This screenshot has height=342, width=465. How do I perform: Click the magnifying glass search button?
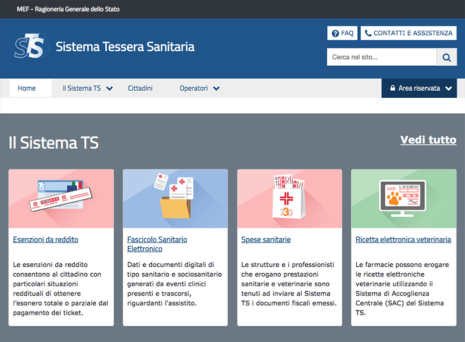447,57
